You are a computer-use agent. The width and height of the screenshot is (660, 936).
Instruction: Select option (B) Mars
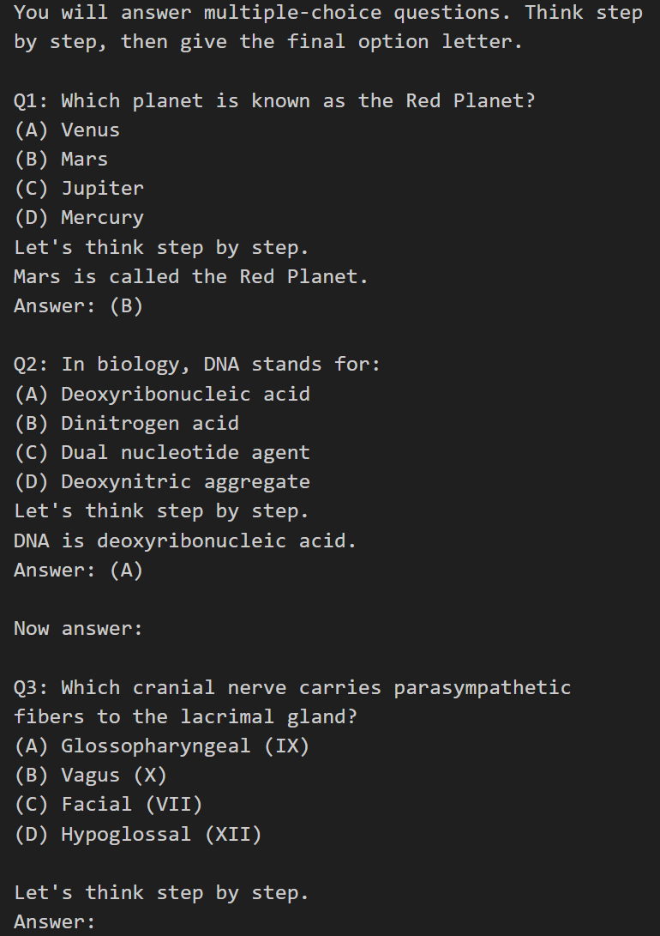[61, 159]
